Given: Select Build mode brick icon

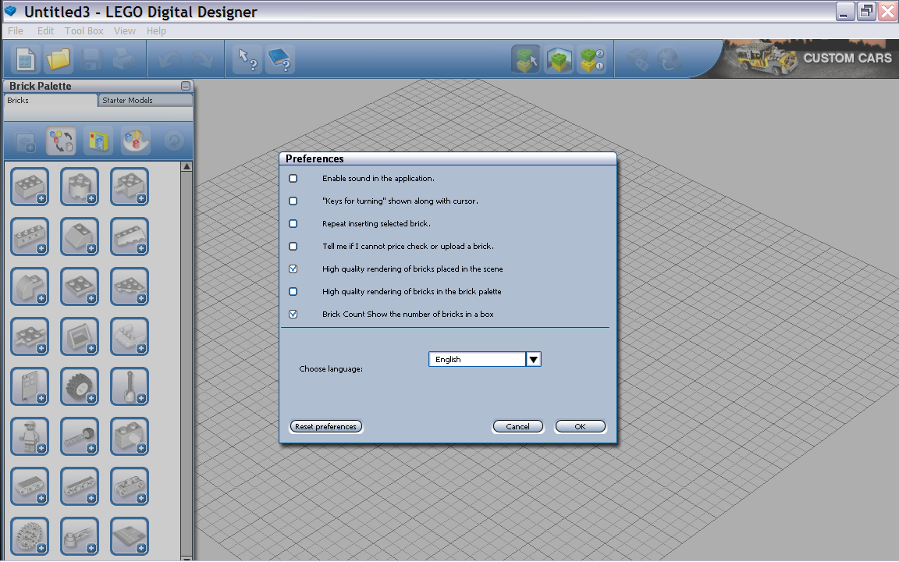Looking at the screenshot, I should point(526,59).
